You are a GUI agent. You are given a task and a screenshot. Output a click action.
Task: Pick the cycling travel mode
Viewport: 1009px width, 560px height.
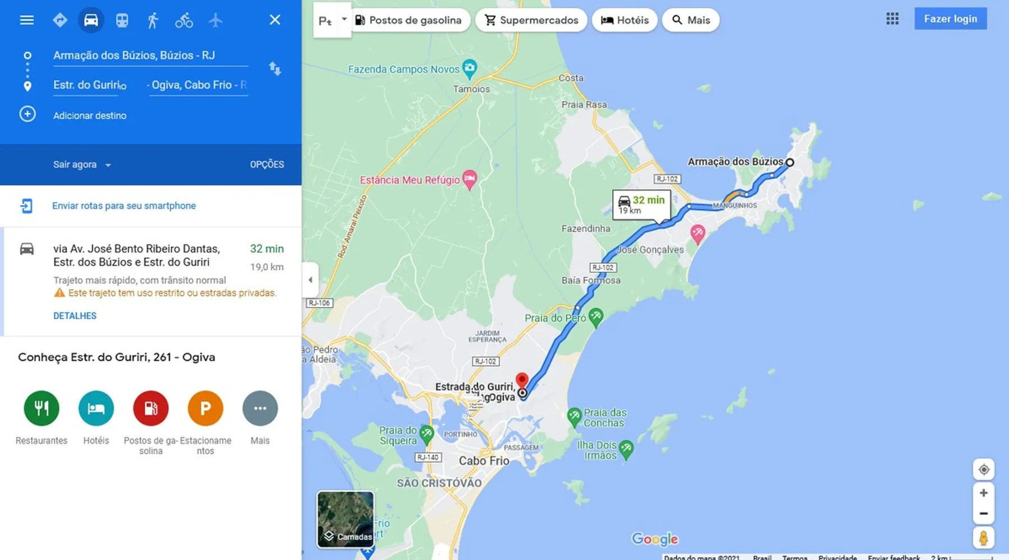coord(184,20)
